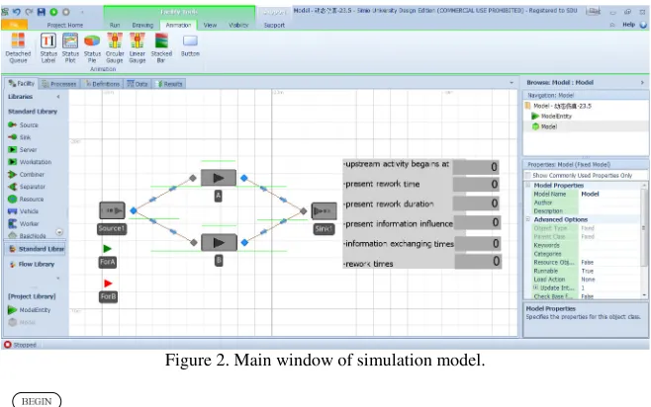Open the File menu
Image resolution: width=651 pixels, height=407 pixels.
[x=14, y=25]
